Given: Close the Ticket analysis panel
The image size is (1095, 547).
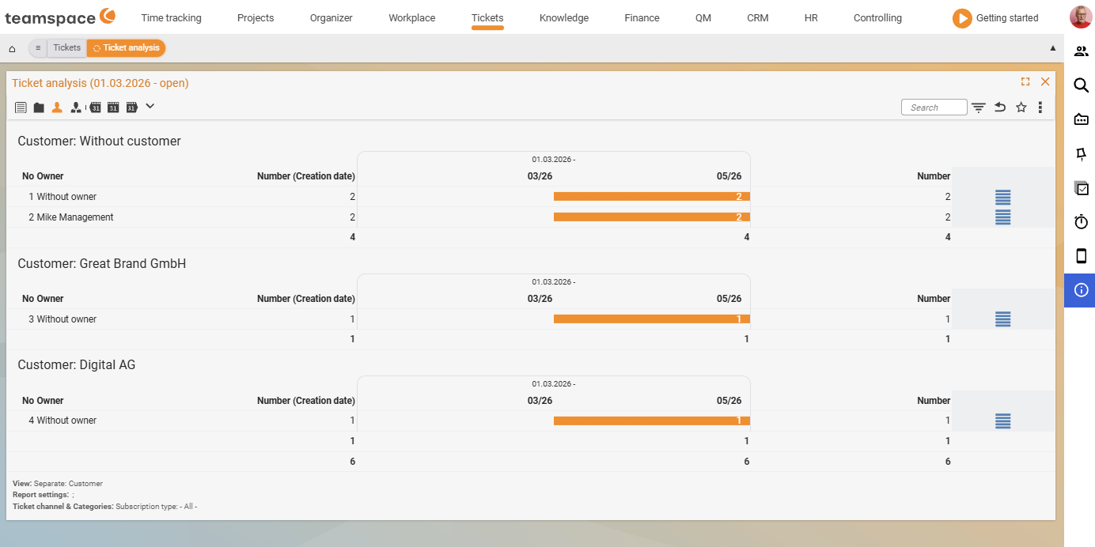Looking at the screenshot, I should coord(1045,81).
